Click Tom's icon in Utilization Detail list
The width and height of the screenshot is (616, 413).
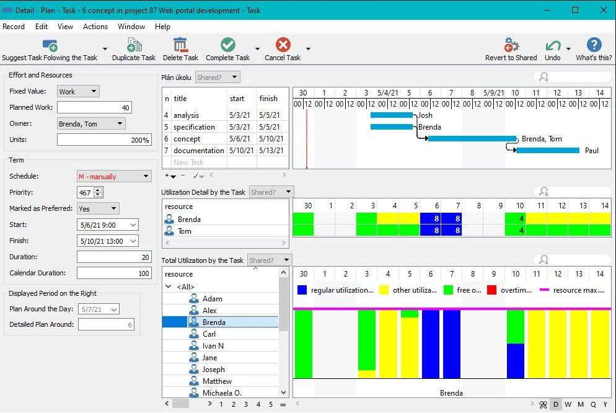point(169,231)
